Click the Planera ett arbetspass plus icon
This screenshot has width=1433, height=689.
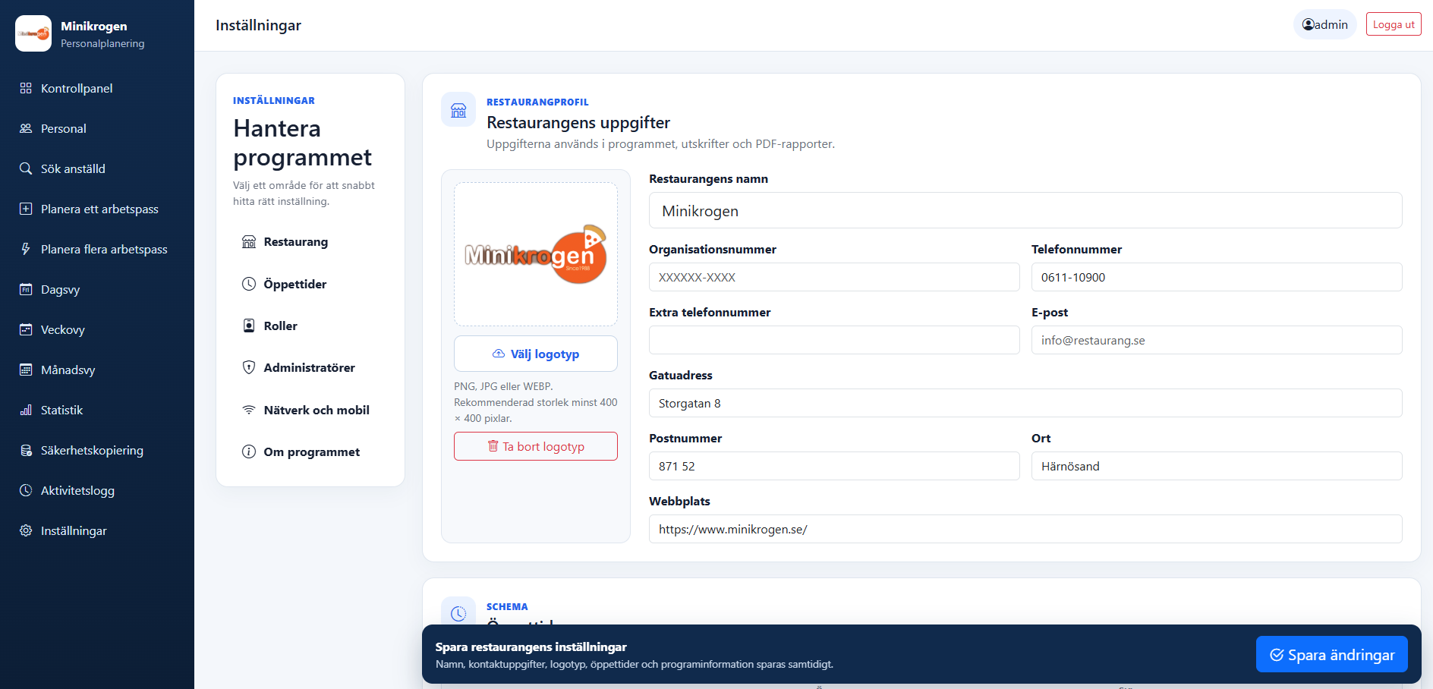pos(26,209)
